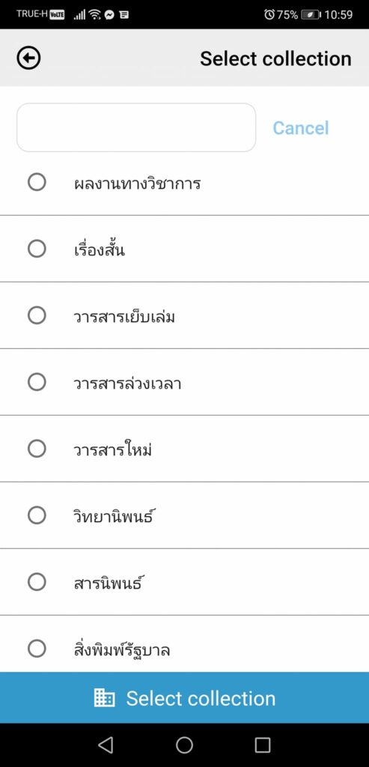This screenshot has height=767, width=369.
Task: Choose the วารสารล่วงเวลา radio option
Action: 37,382
